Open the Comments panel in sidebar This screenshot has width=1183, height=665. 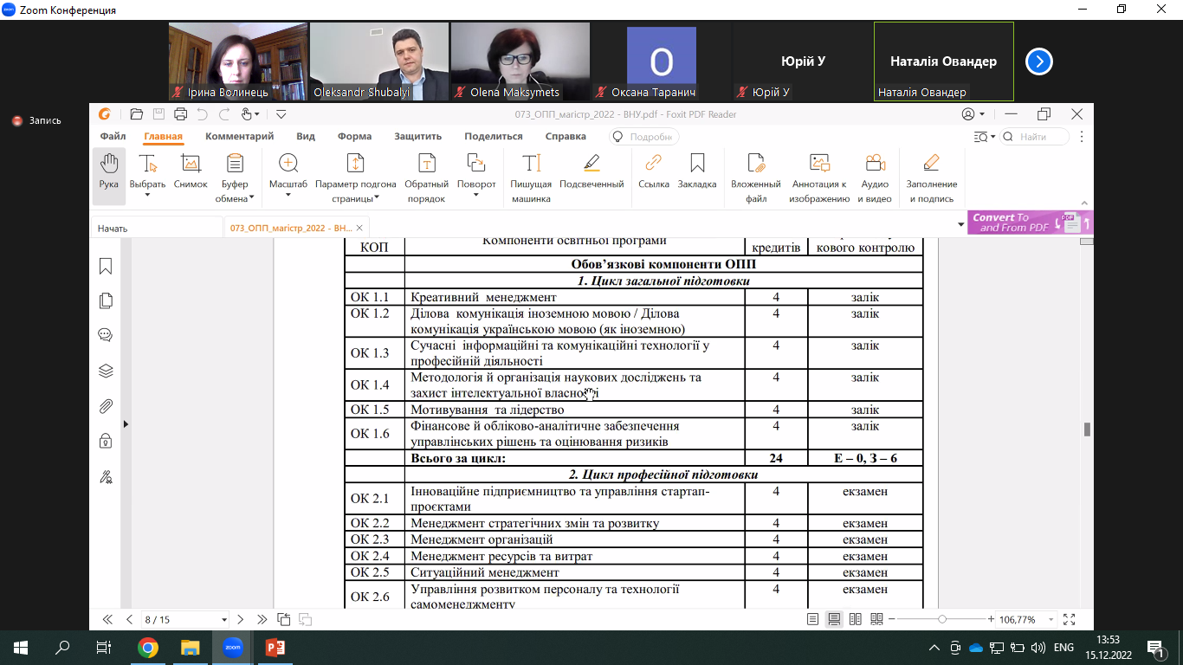pyautogui.click(x=106, y=335)
